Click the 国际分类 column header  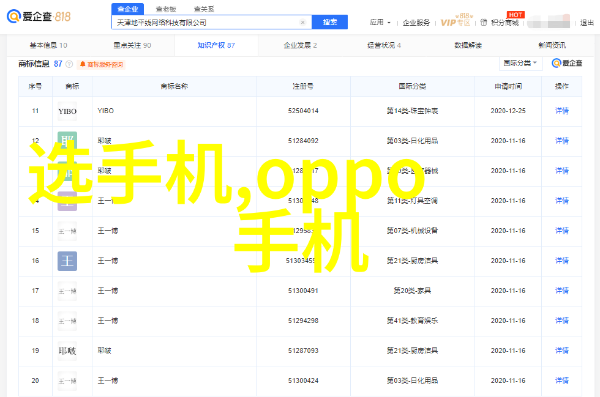[412, 86]
